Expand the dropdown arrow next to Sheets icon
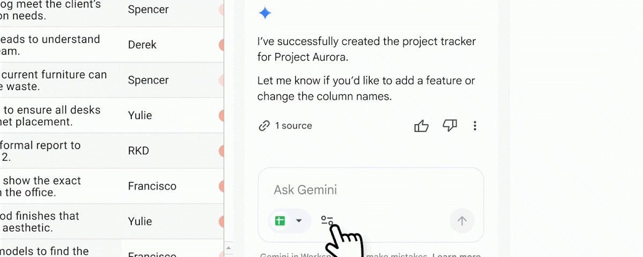 point(299,221)
